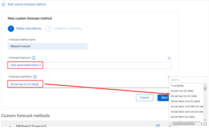
Task: Click token picker icon above Forecast total cost field
Action: pos(169,58)
